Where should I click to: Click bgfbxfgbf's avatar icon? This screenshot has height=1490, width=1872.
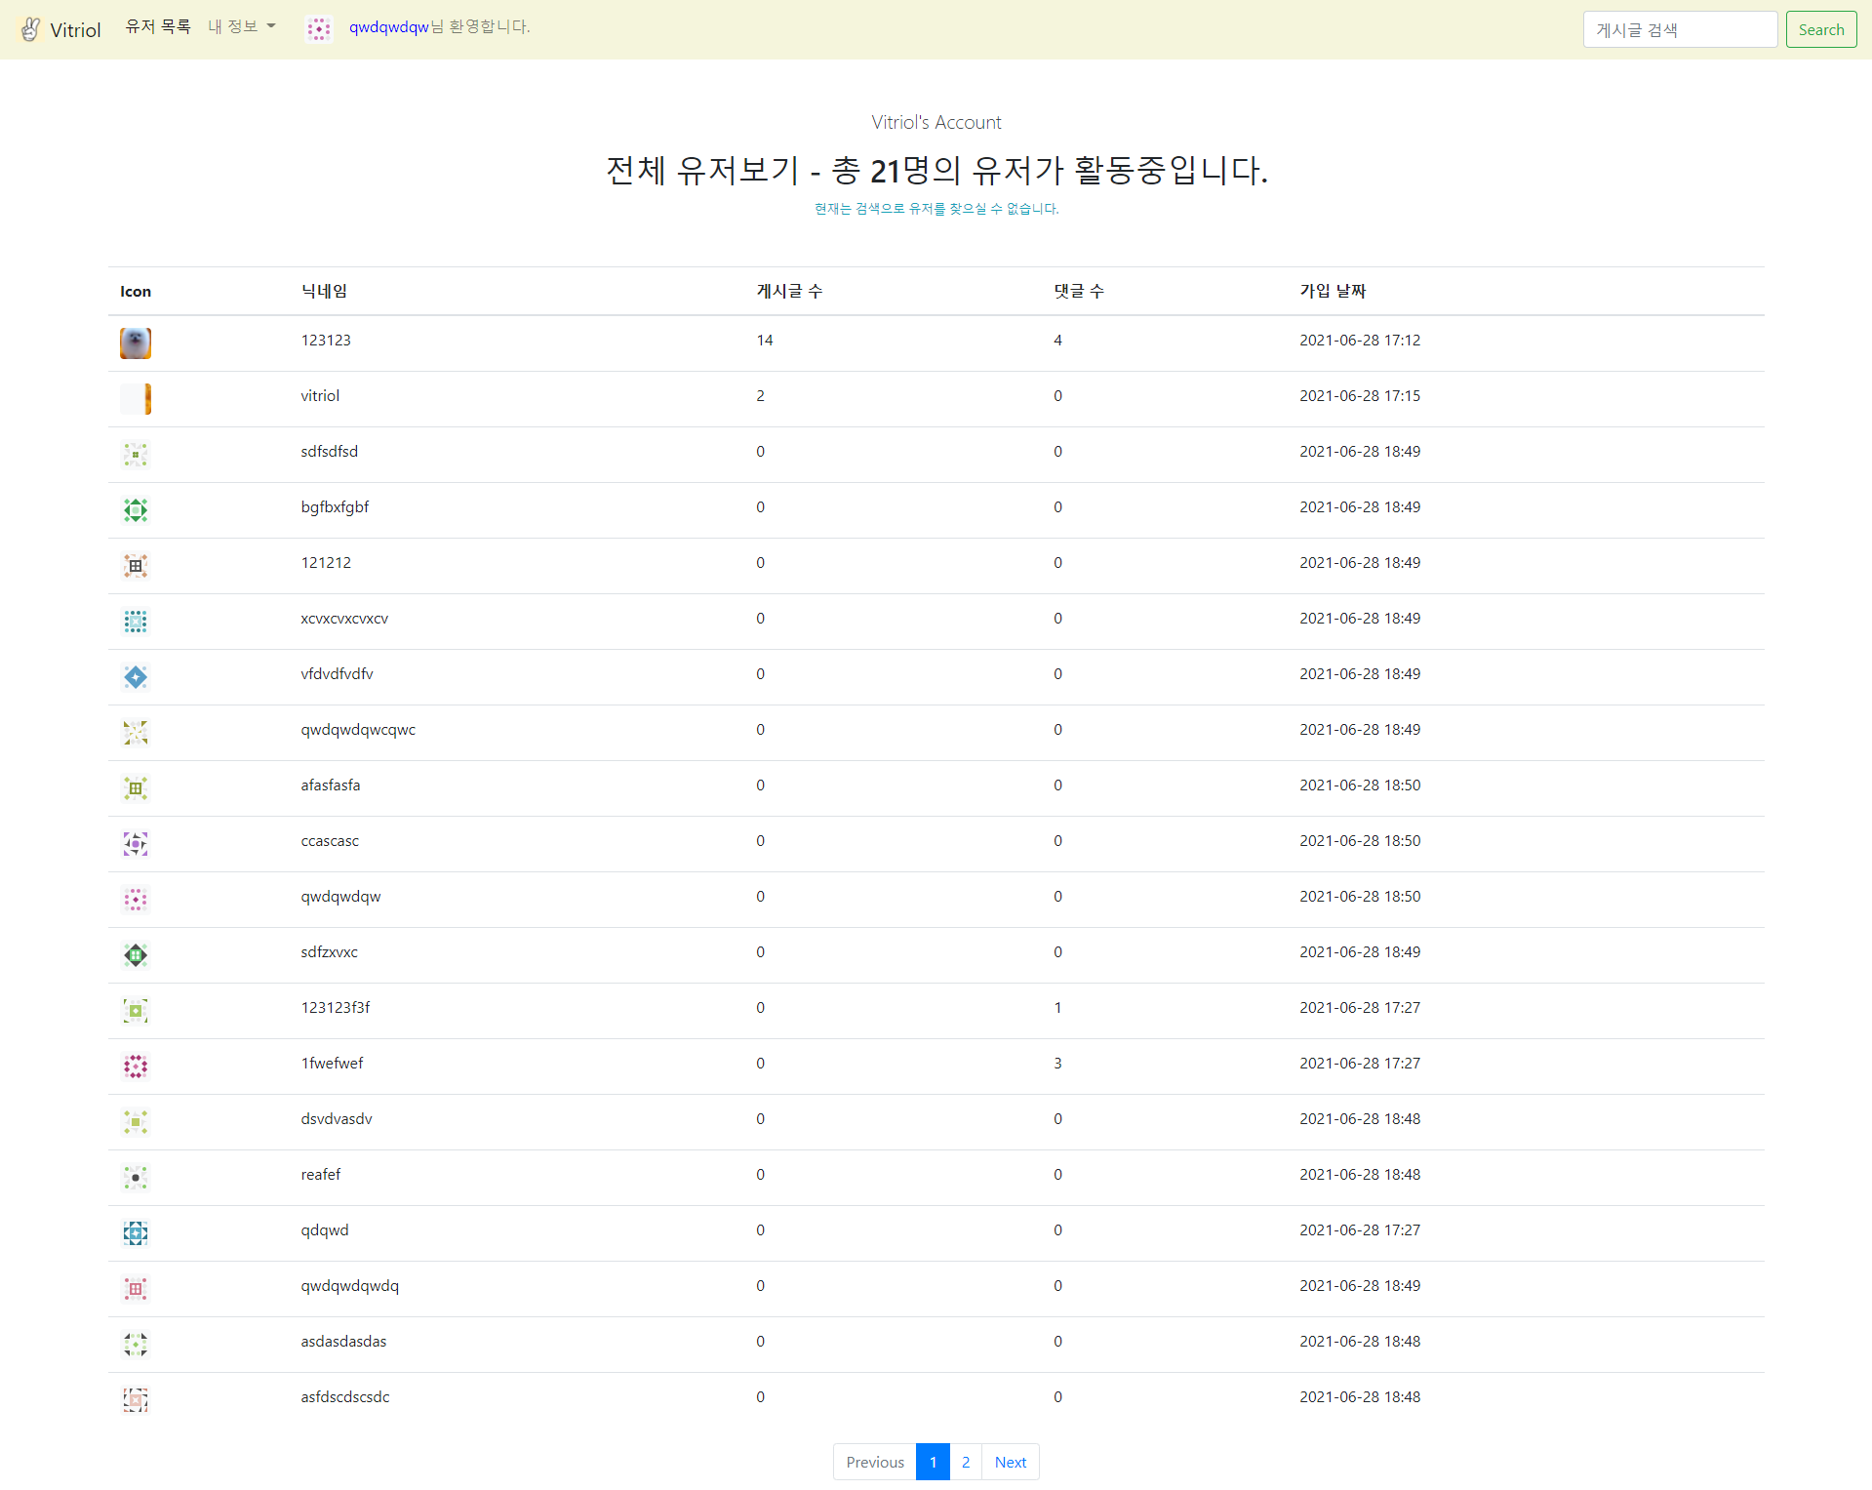[x=136, y=509]
